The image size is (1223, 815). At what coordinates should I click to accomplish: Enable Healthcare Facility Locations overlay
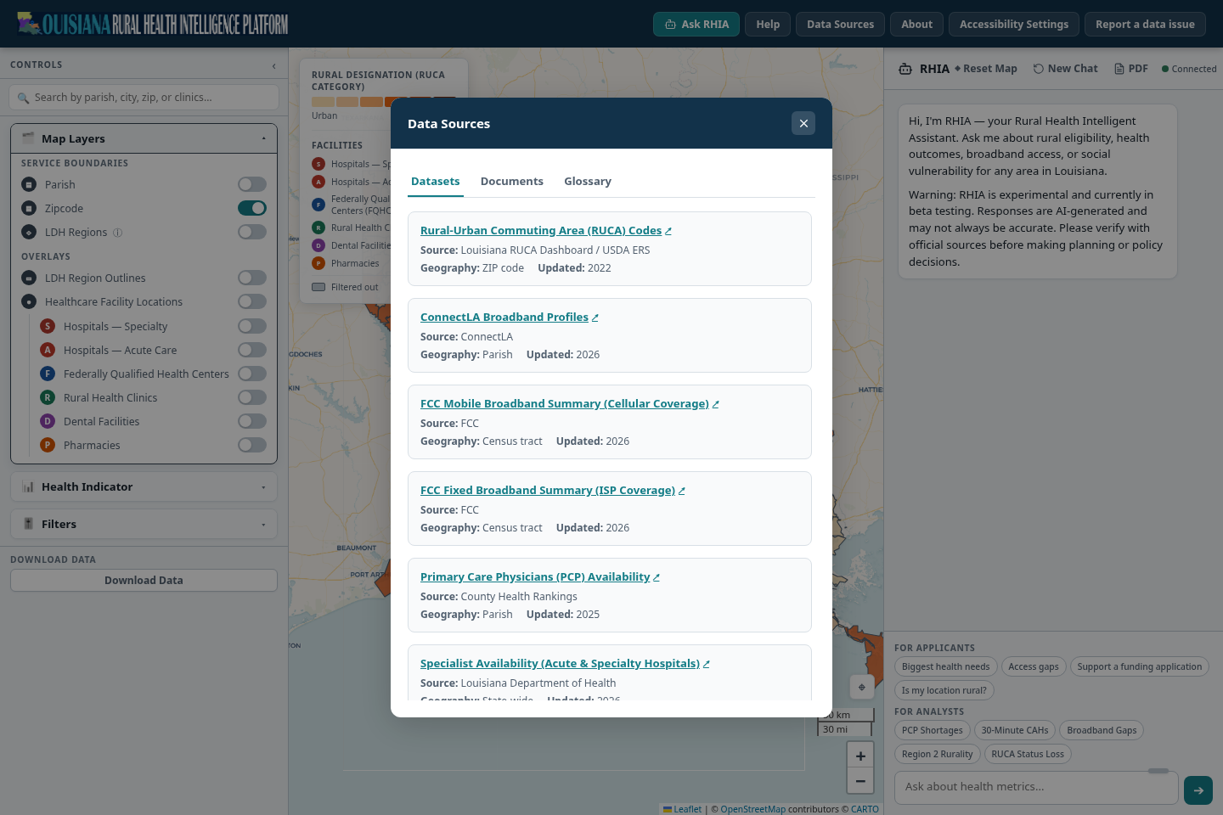252,301
